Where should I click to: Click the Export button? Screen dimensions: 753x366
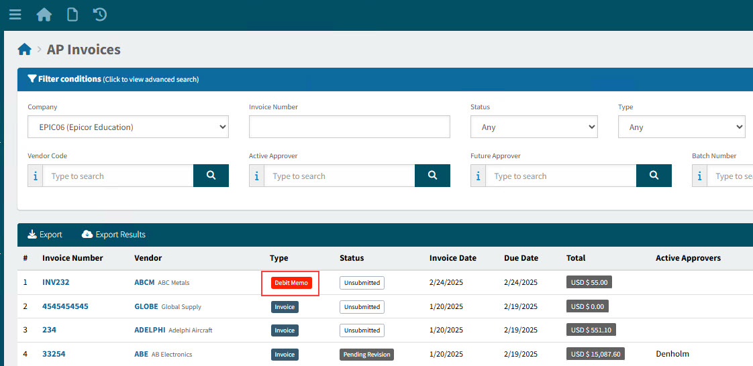(45, 235)
